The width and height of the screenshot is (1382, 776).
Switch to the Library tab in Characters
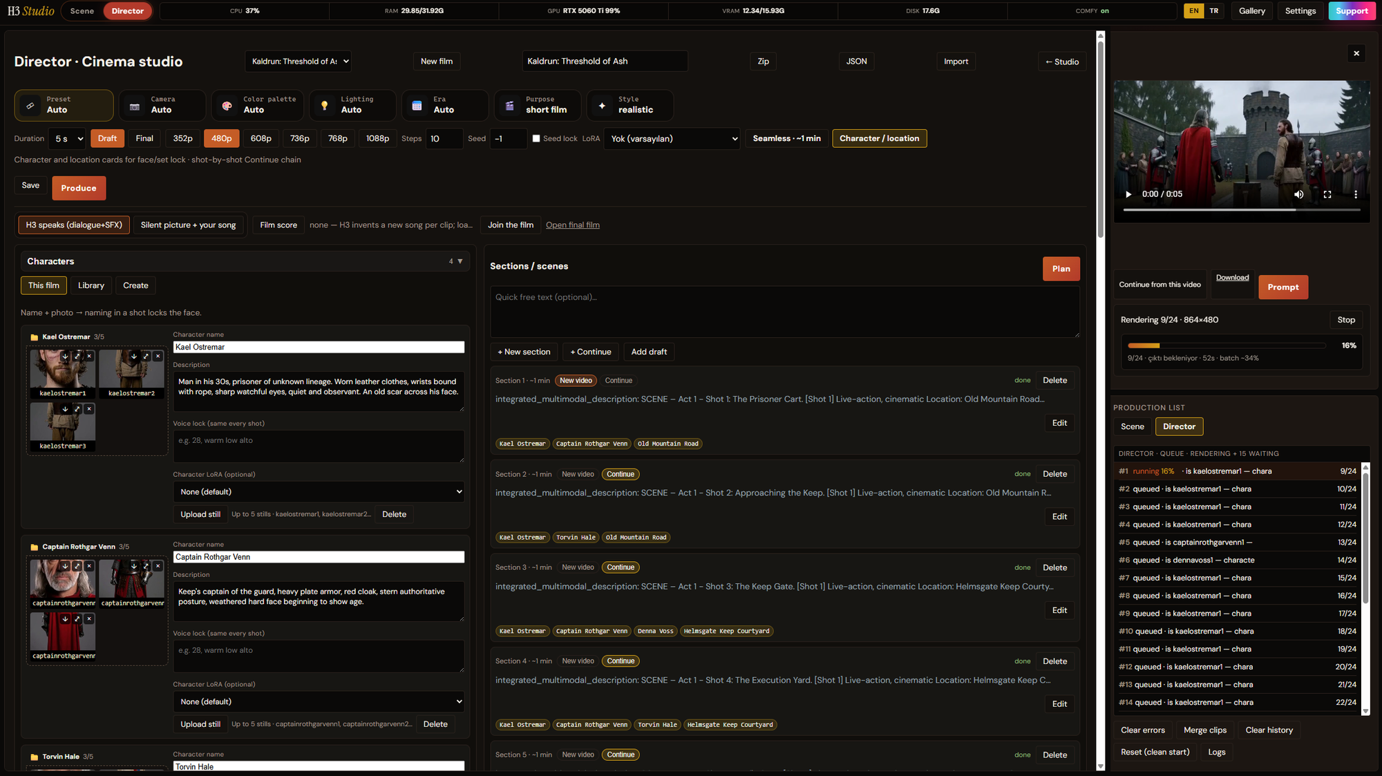click(91, 285)
